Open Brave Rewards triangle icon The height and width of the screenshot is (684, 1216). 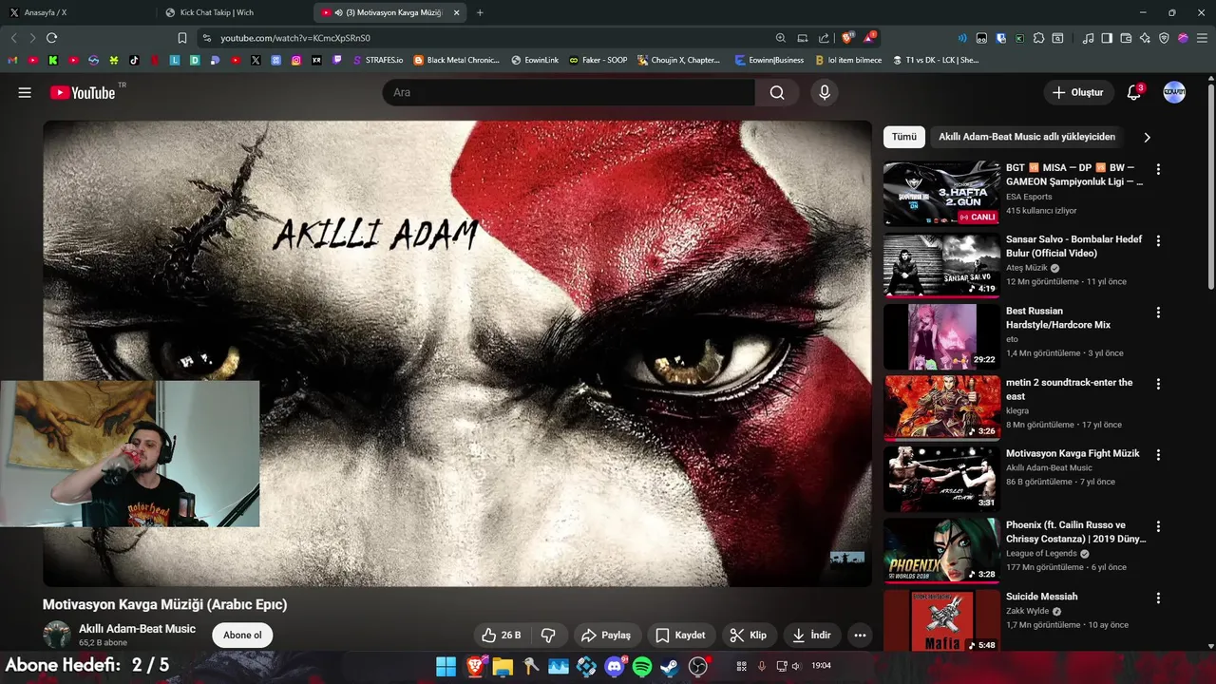(870, 38)
